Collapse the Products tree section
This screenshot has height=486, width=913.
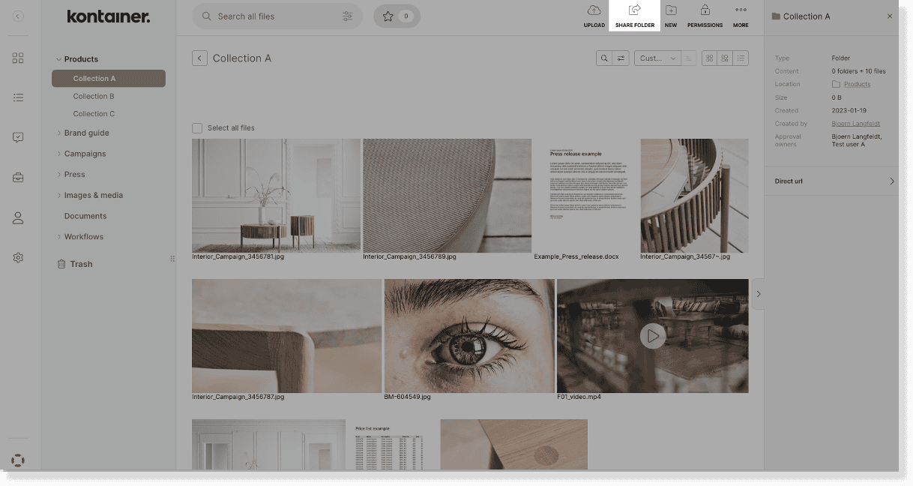click(58, 58)
